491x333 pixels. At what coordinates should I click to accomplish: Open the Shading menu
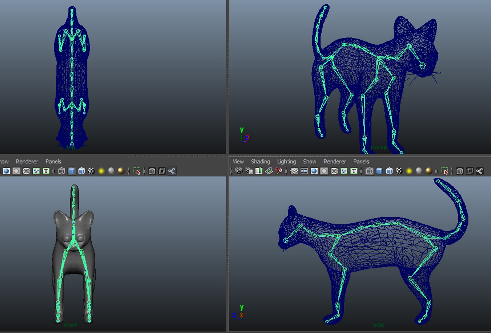260,161
